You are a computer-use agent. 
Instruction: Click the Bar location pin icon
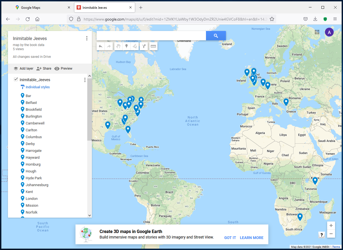tap(23, 95)
